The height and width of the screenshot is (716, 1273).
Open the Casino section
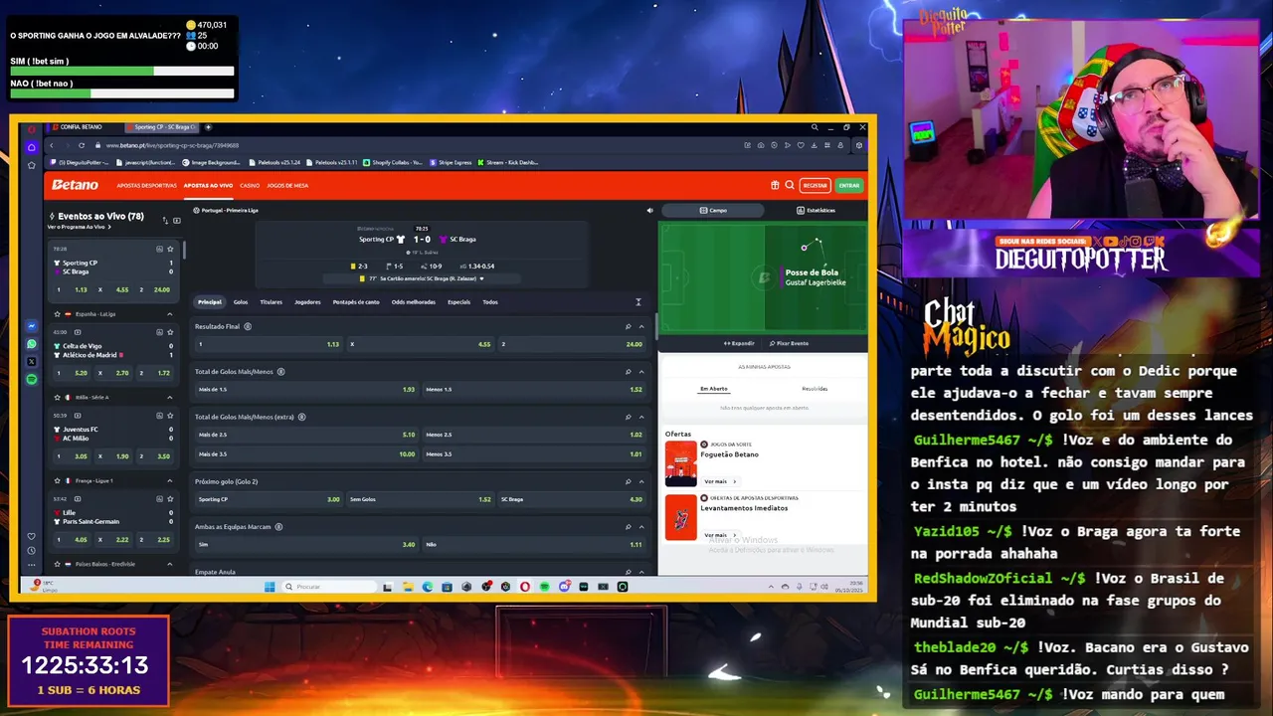250,185
